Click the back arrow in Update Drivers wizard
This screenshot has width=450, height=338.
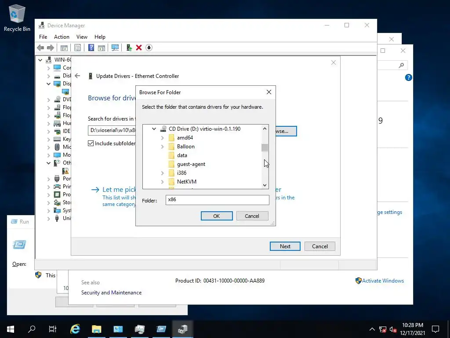coord(77,76)
